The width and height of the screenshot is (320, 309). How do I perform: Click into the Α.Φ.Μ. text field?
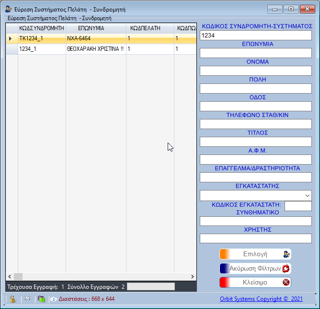coord(255,159)
